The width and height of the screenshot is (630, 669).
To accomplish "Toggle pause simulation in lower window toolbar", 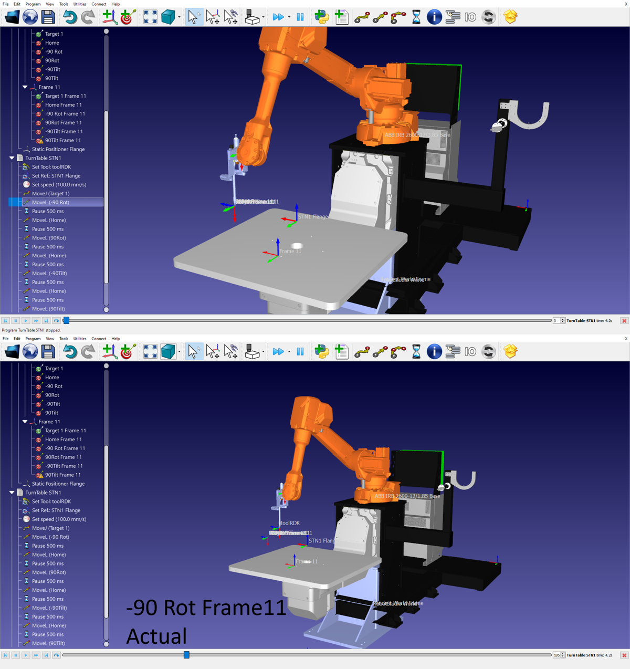I will [300, 352].
